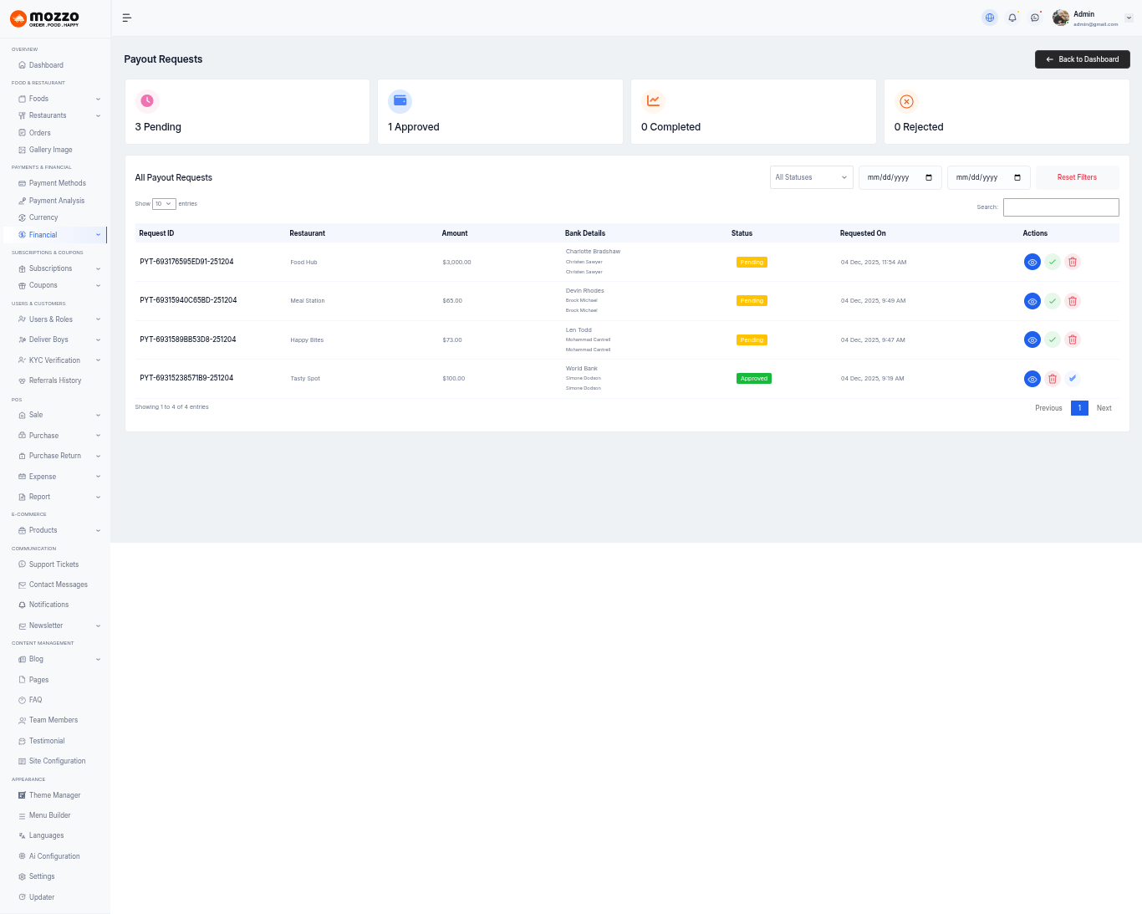1142x914 pixels.
Task: Delete the Meal Station payout request
Action: pyautogui.click(x=1073, y=301)
